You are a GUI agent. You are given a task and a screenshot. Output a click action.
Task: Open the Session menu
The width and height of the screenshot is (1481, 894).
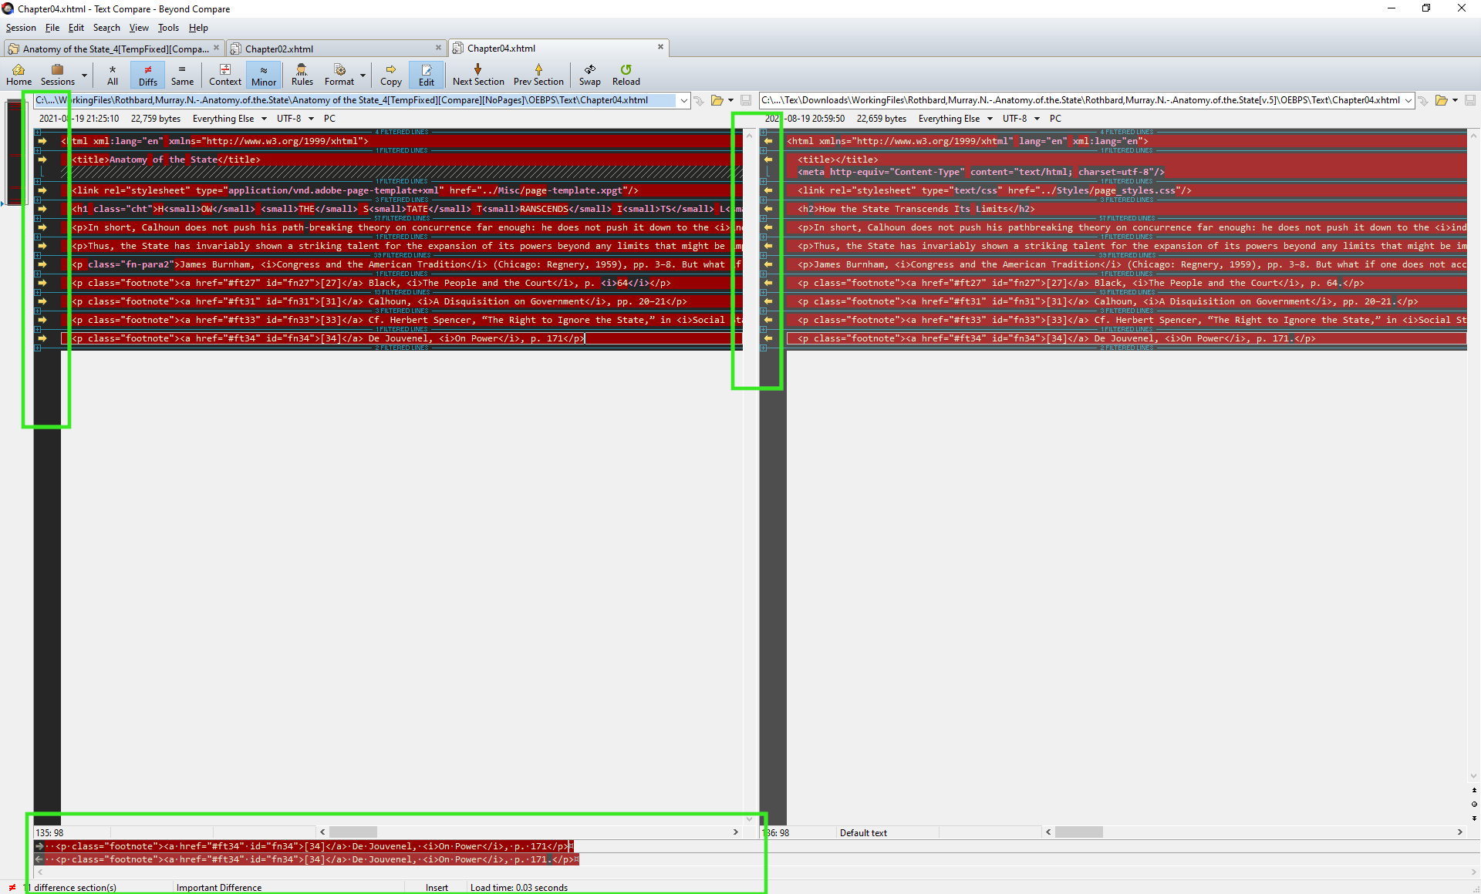pyautogui.click(x=21, y=28)
